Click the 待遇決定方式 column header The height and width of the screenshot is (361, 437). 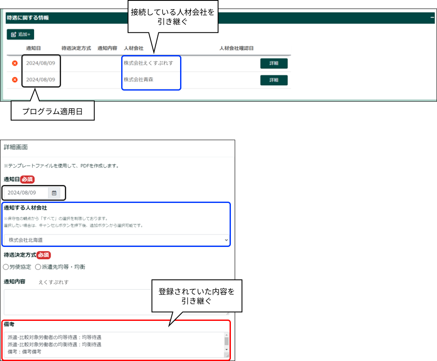[x=76, y=48]
